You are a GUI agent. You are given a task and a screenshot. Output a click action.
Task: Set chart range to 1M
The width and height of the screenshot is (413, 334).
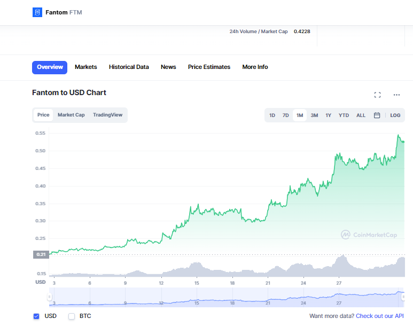300,115
